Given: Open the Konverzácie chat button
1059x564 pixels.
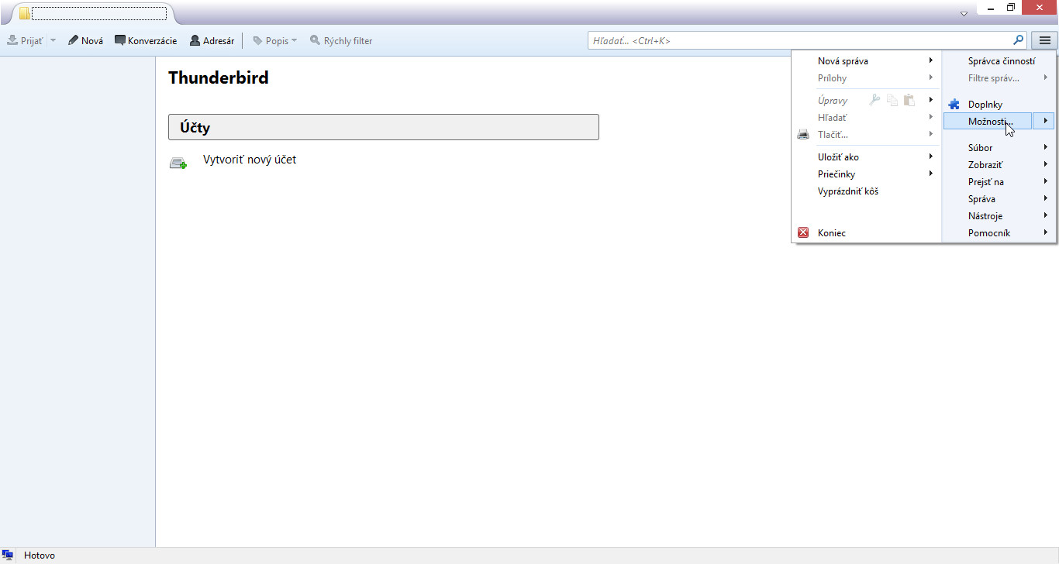Looking at the screenshot, I should tap(146, 40).
